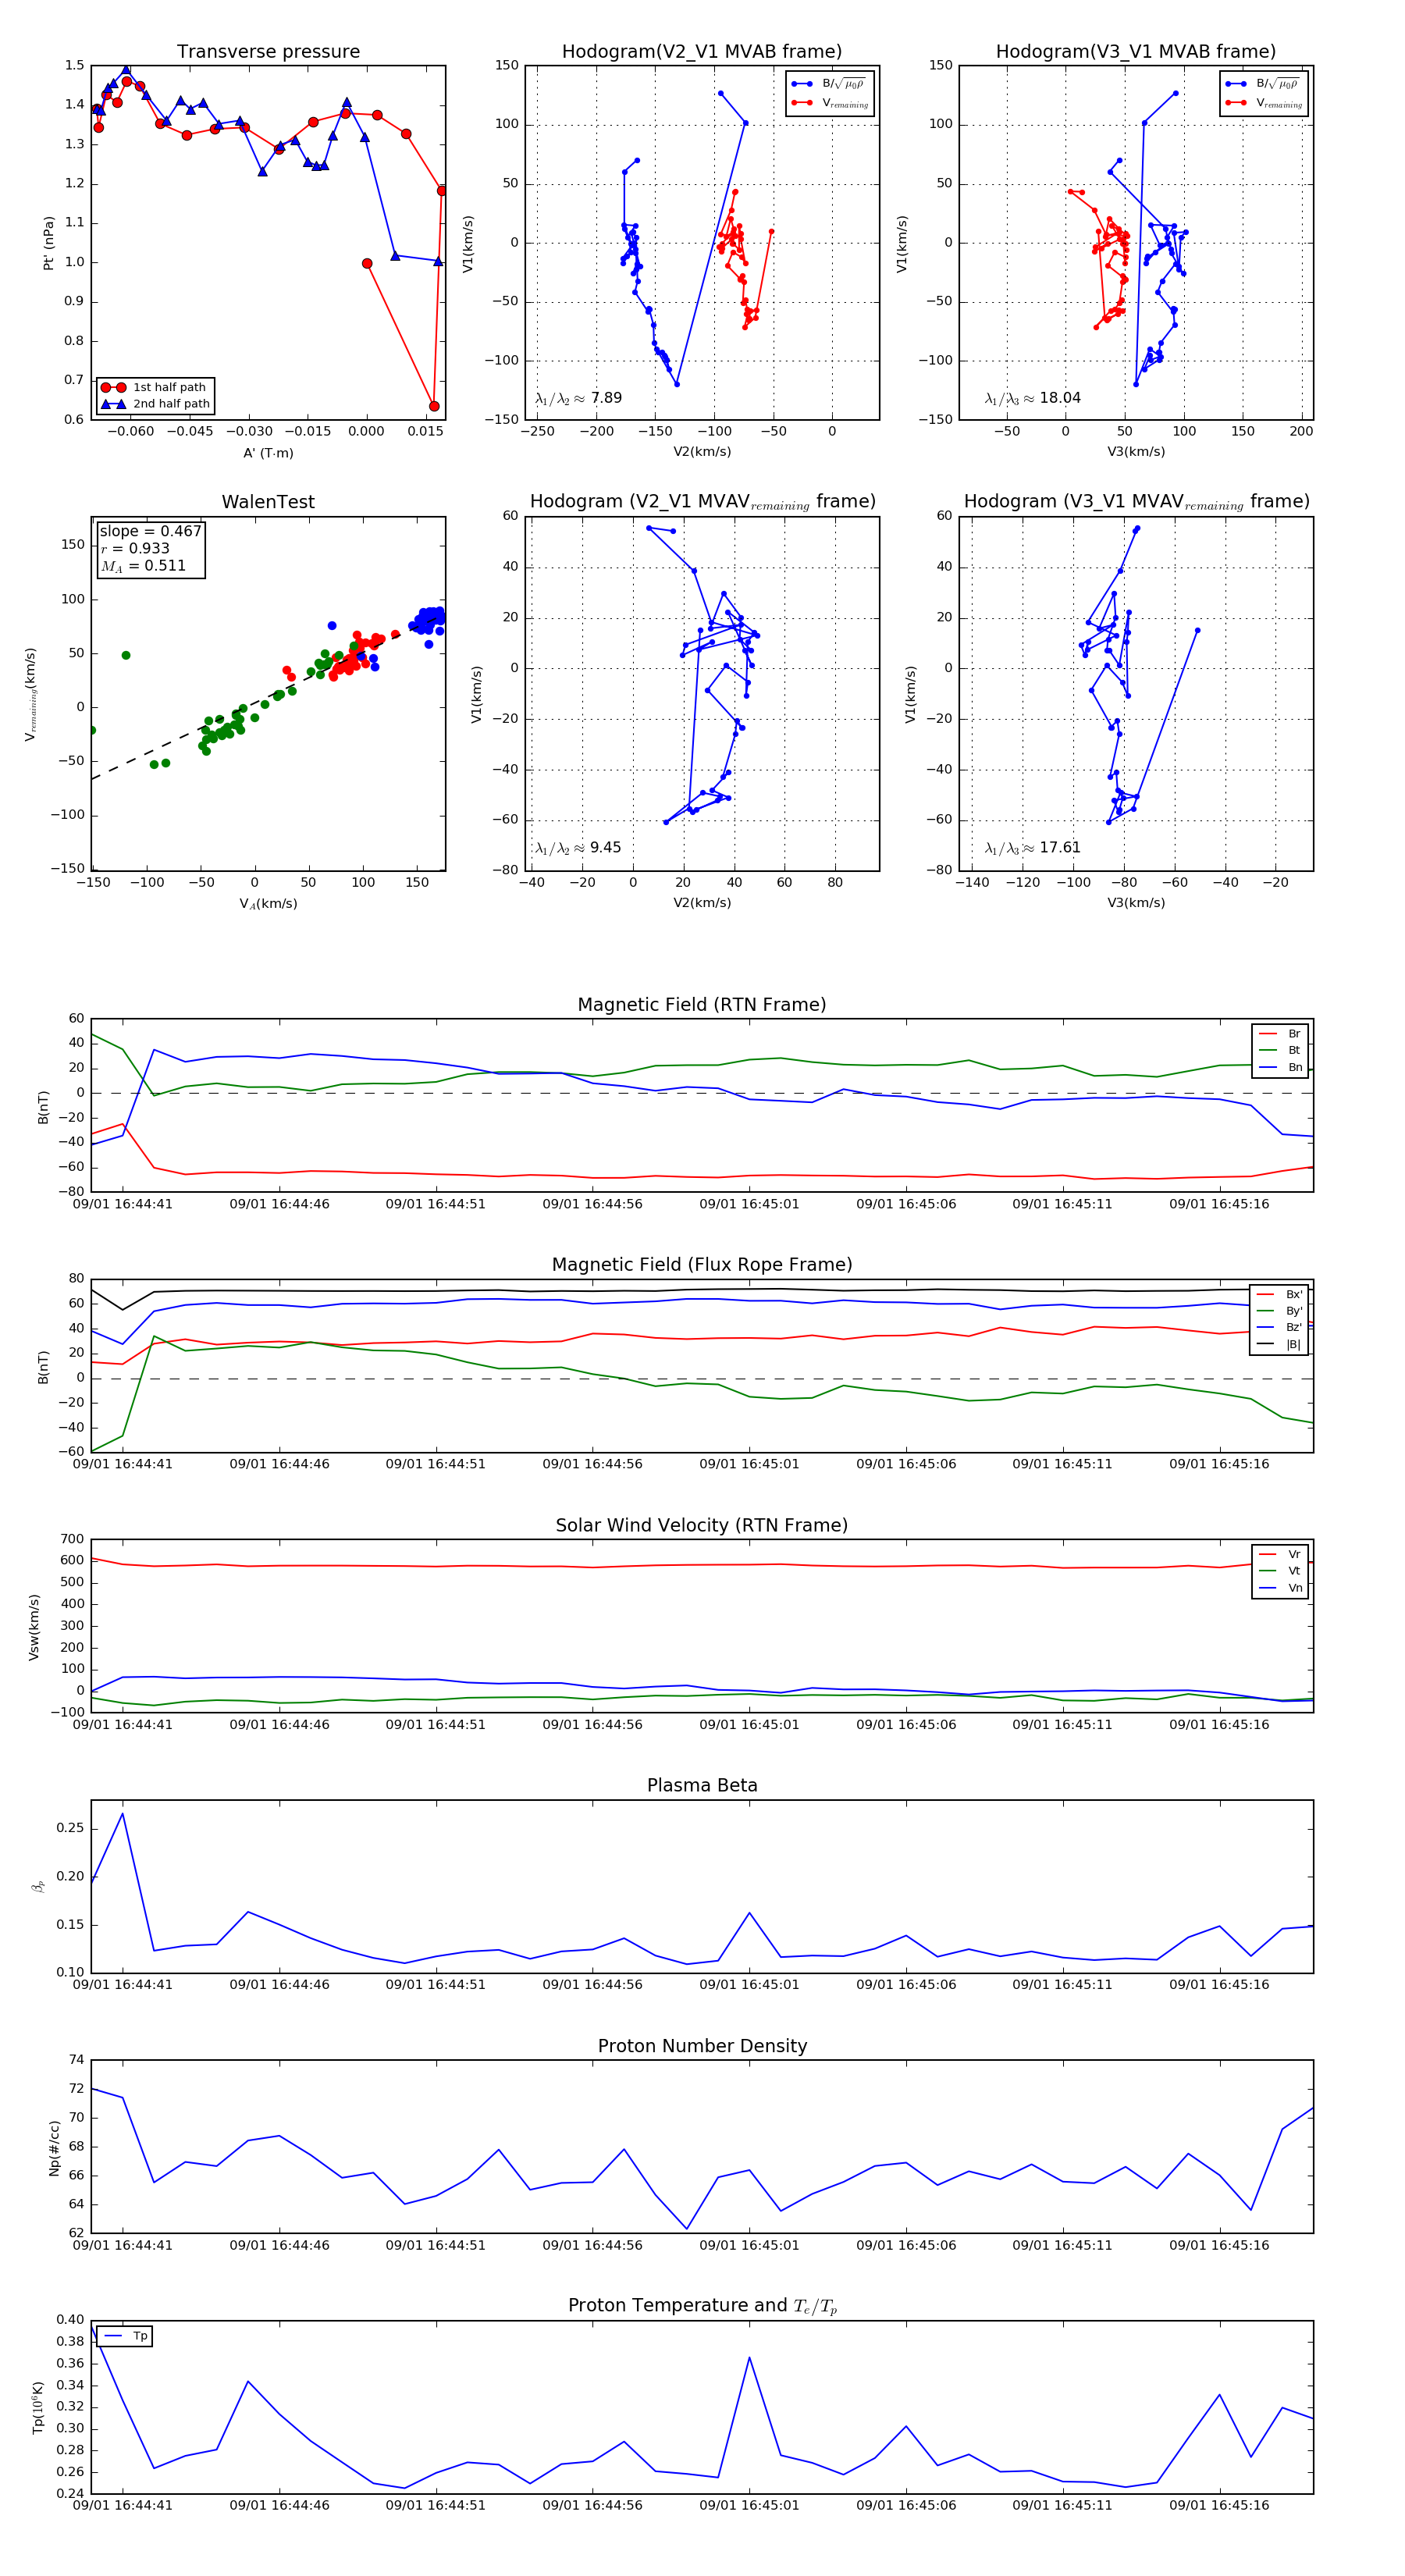Click the 'Transverse pressure' plot title
The image size is (1405, 2576).
point(268,52)
